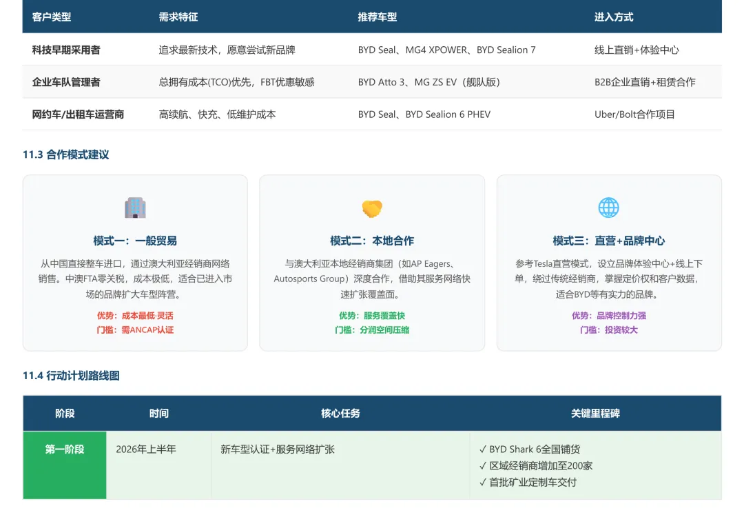Select the "模式一：一般贸易" card title
This screenshot has width=744, height=526.
(x=135, y=241)
